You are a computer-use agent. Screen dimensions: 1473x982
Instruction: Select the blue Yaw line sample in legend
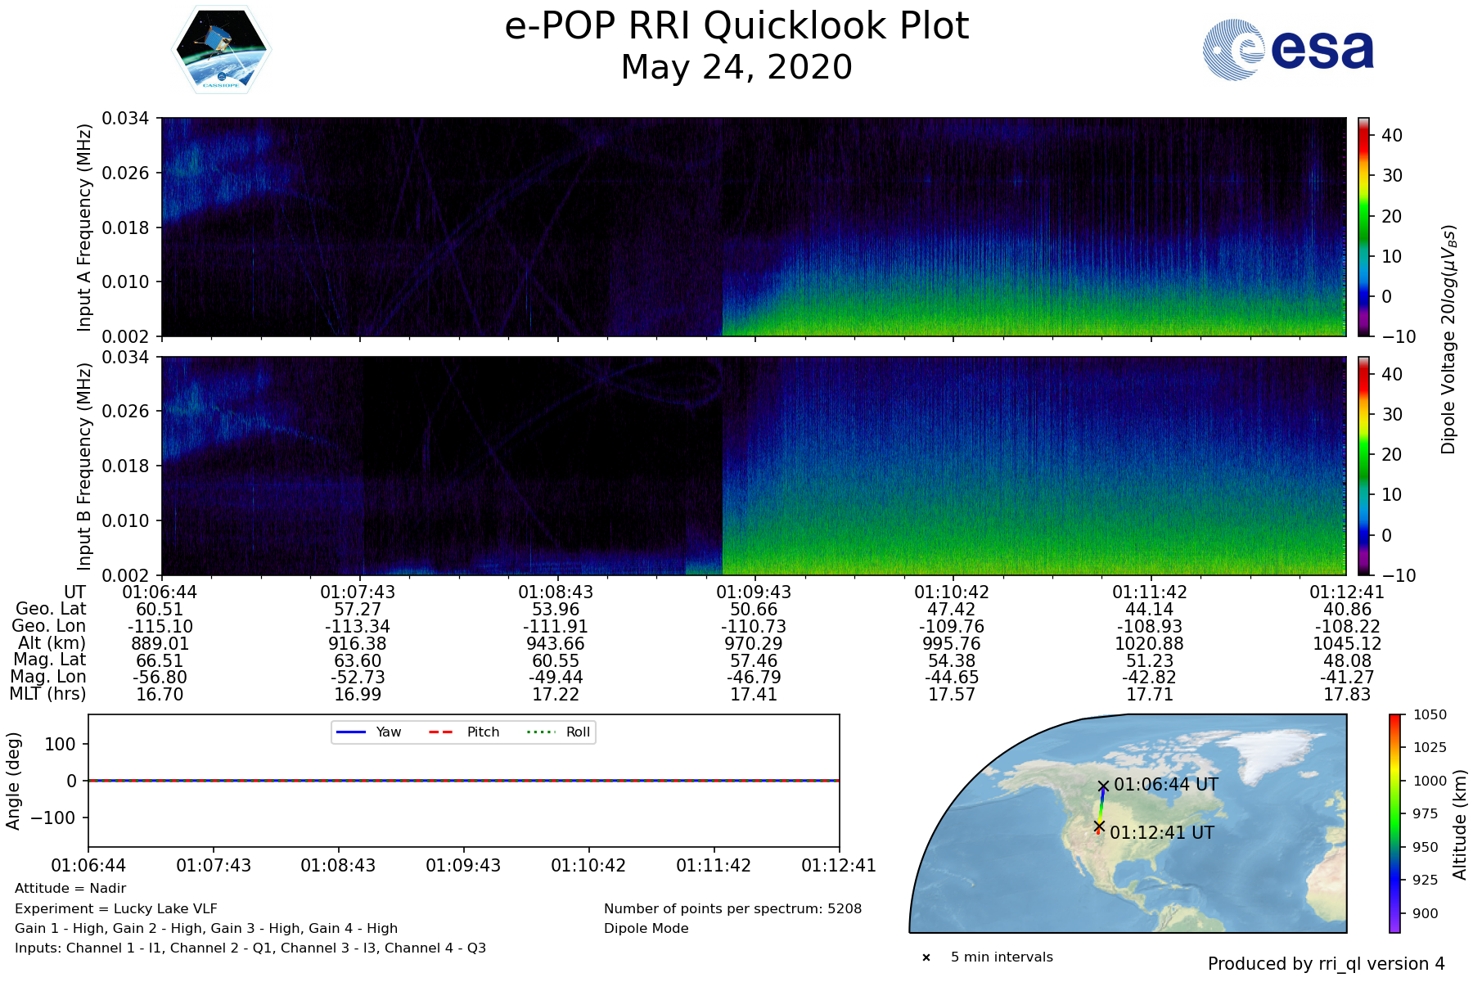point(350,732)
